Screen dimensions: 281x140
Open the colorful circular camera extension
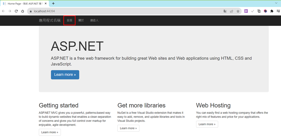[265, 11]
